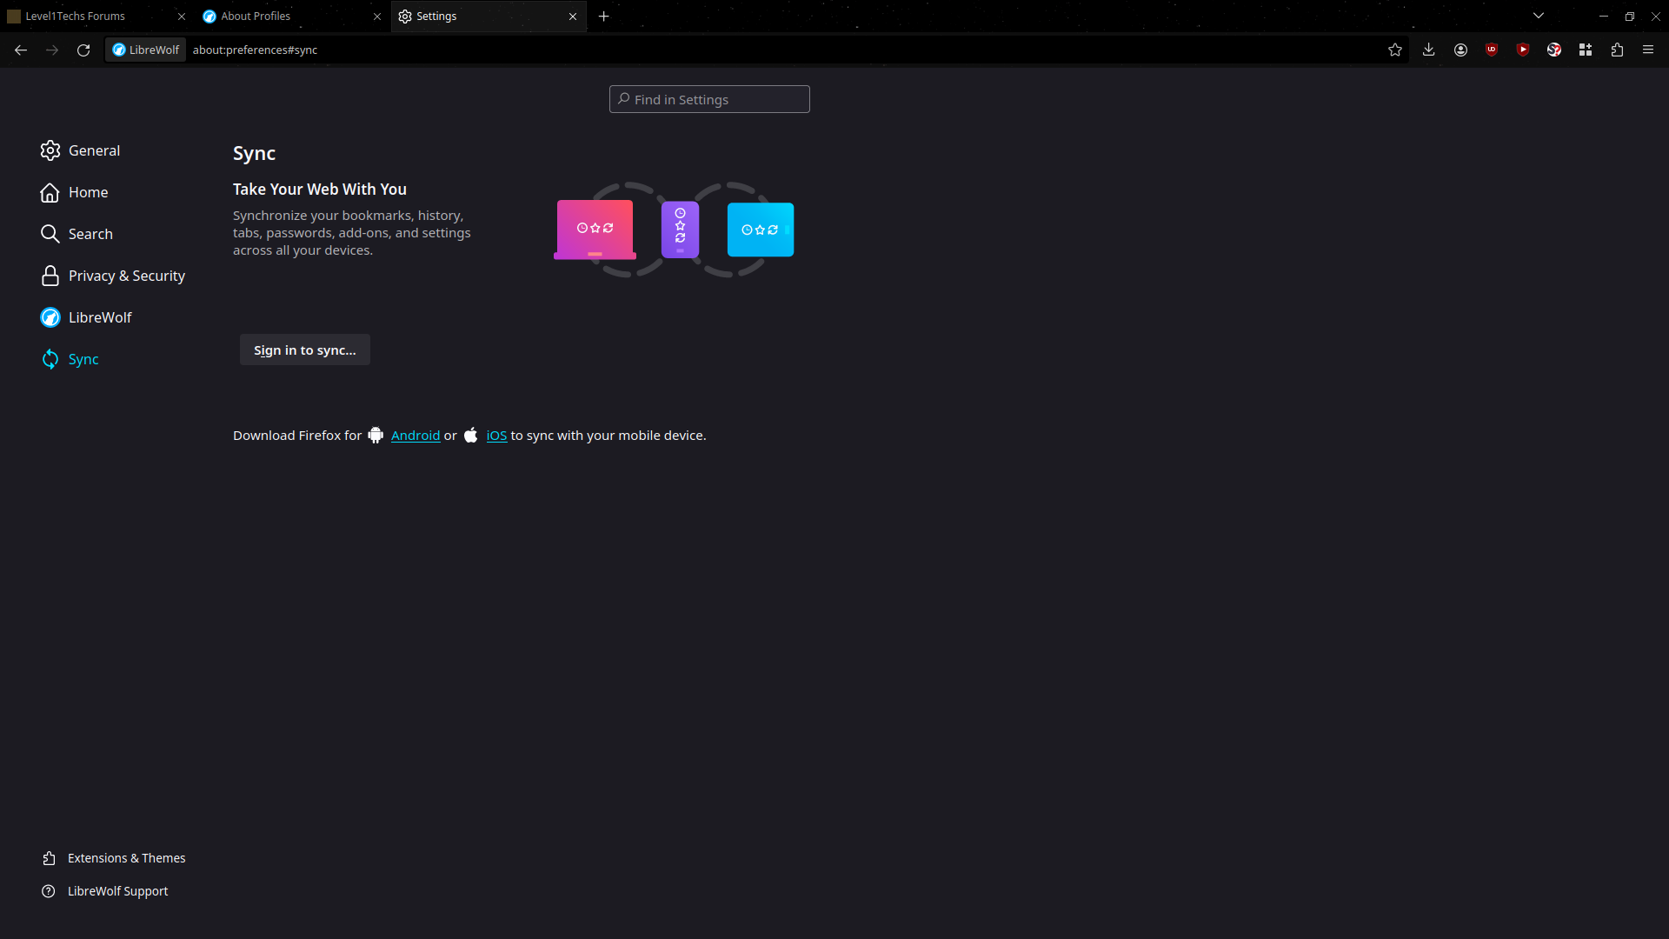Reload the current page
The image size is (1669, 939).
83,50
